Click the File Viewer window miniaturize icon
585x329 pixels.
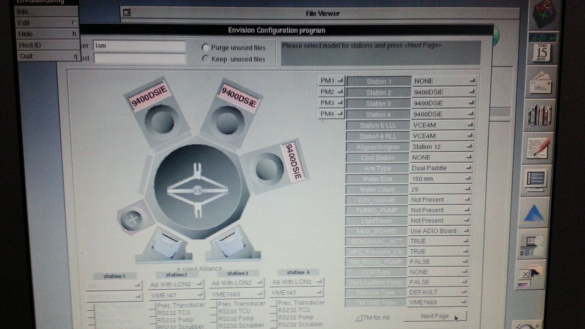(127, 13)
